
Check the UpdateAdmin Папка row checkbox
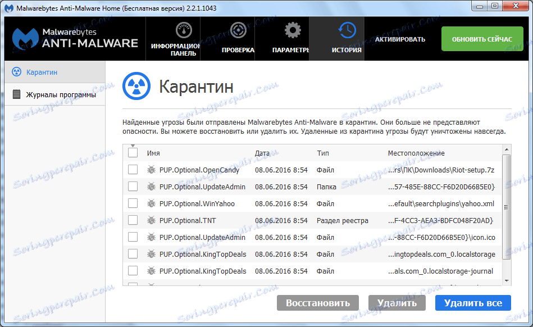pyautogui.click(x=133, y=187)
